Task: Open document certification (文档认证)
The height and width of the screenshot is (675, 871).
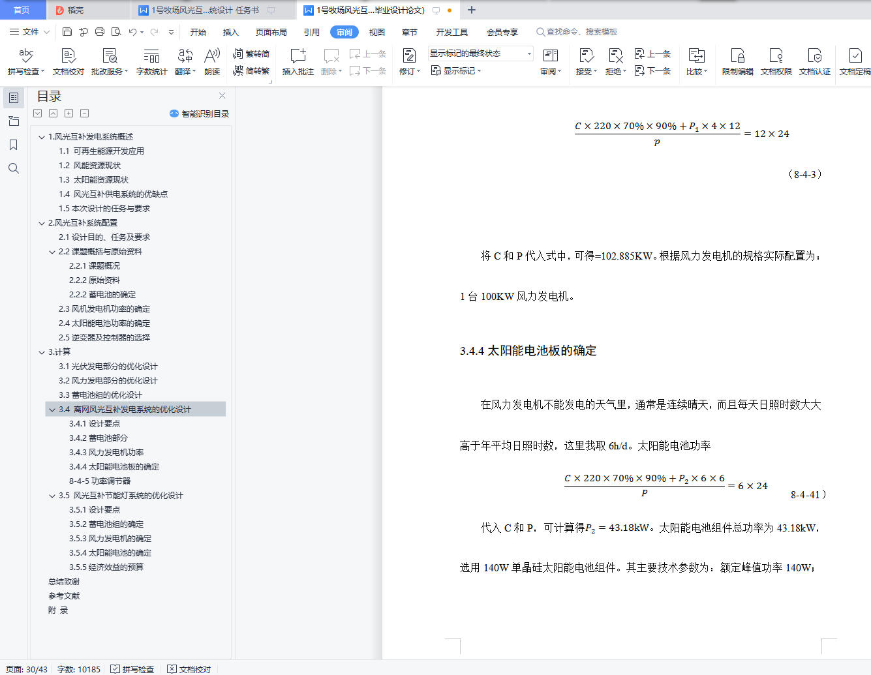Action: tap(814, 62)
